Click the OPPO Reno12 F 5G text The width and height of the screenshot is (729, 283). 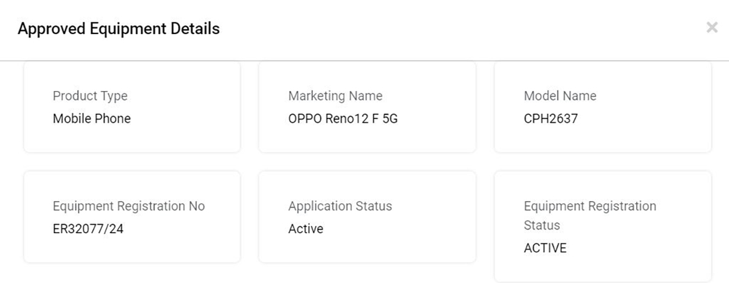[x=343, y=118]
